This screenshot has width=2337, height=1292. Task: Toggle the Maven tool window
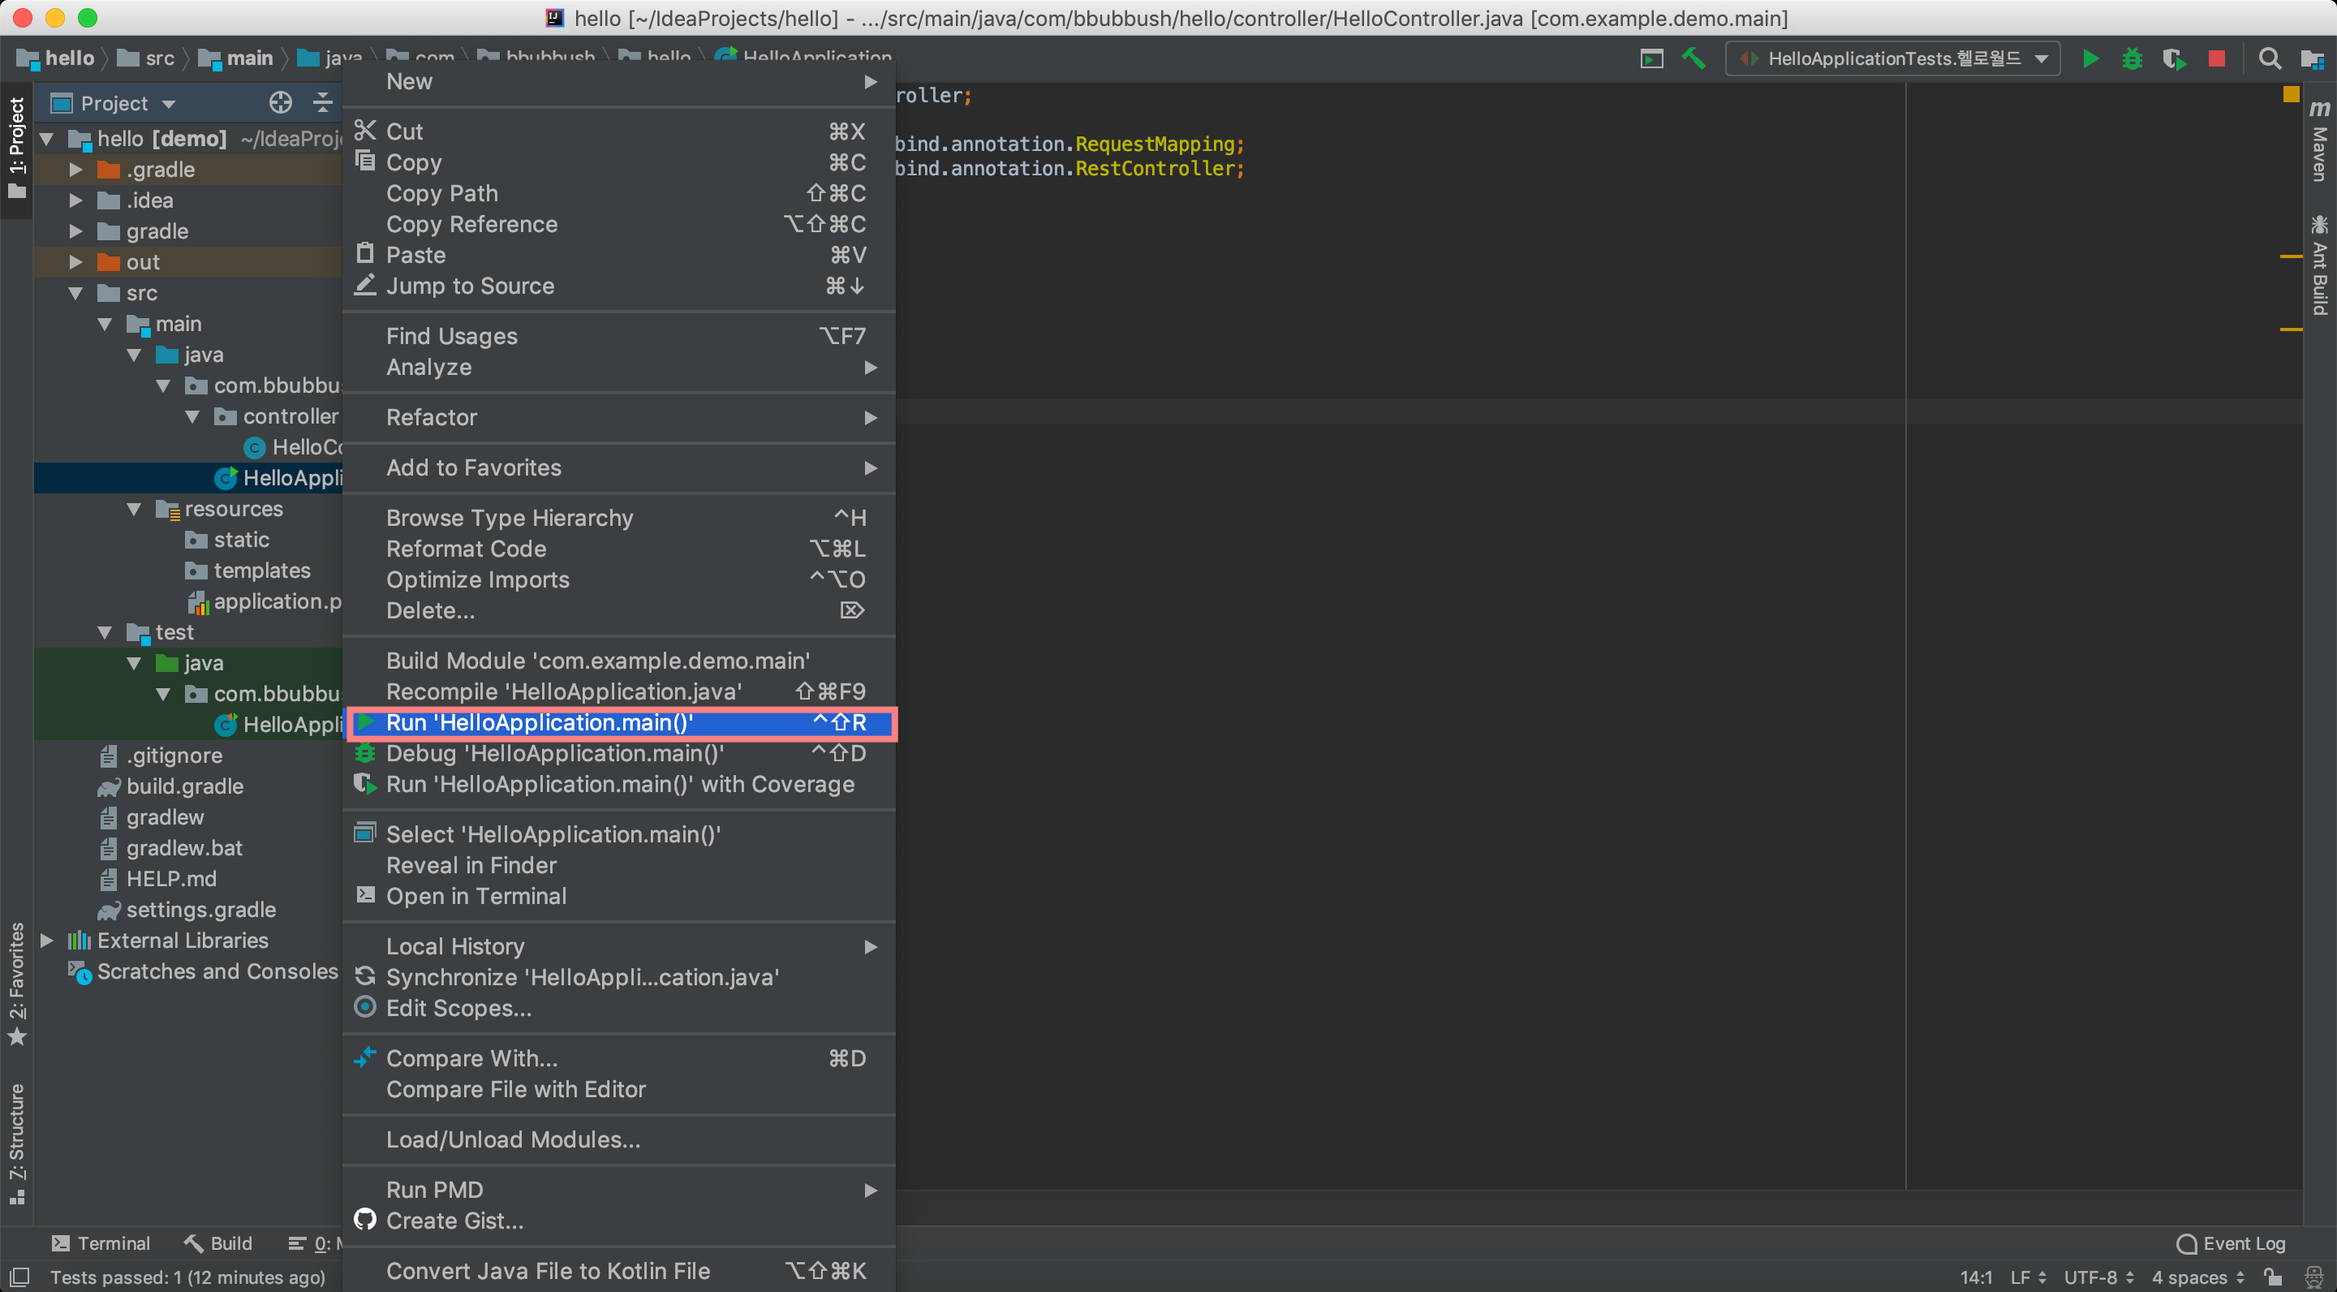[2319, 141]
